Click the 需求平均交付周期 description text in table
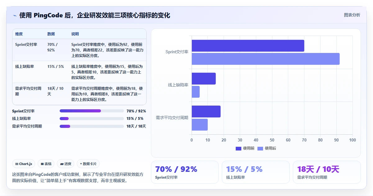 point(107,94)
